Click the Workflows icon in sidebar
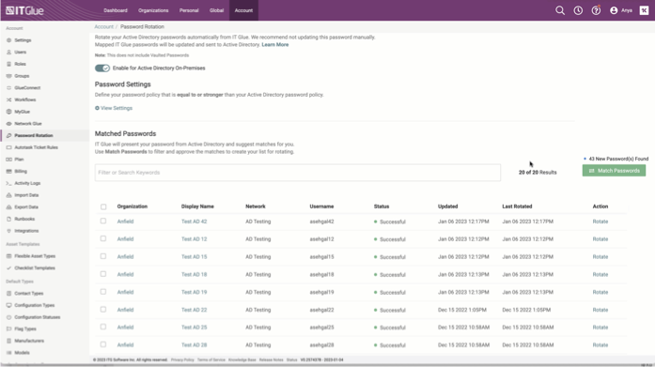Screen dimensions: 655x367 click(x=8, y=99)
